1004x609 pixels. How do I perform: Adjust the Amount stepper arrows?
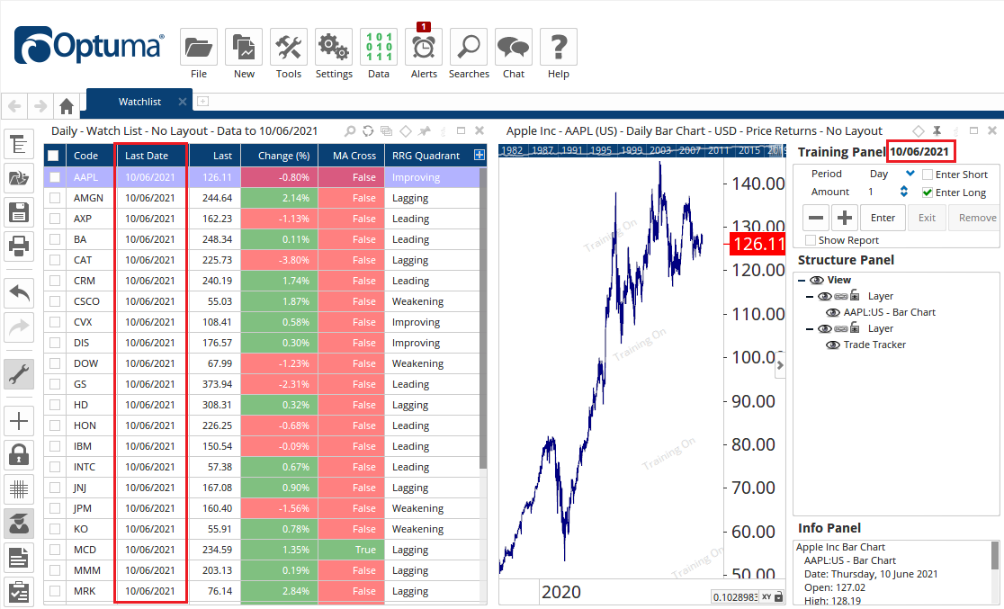coord(903,192)
